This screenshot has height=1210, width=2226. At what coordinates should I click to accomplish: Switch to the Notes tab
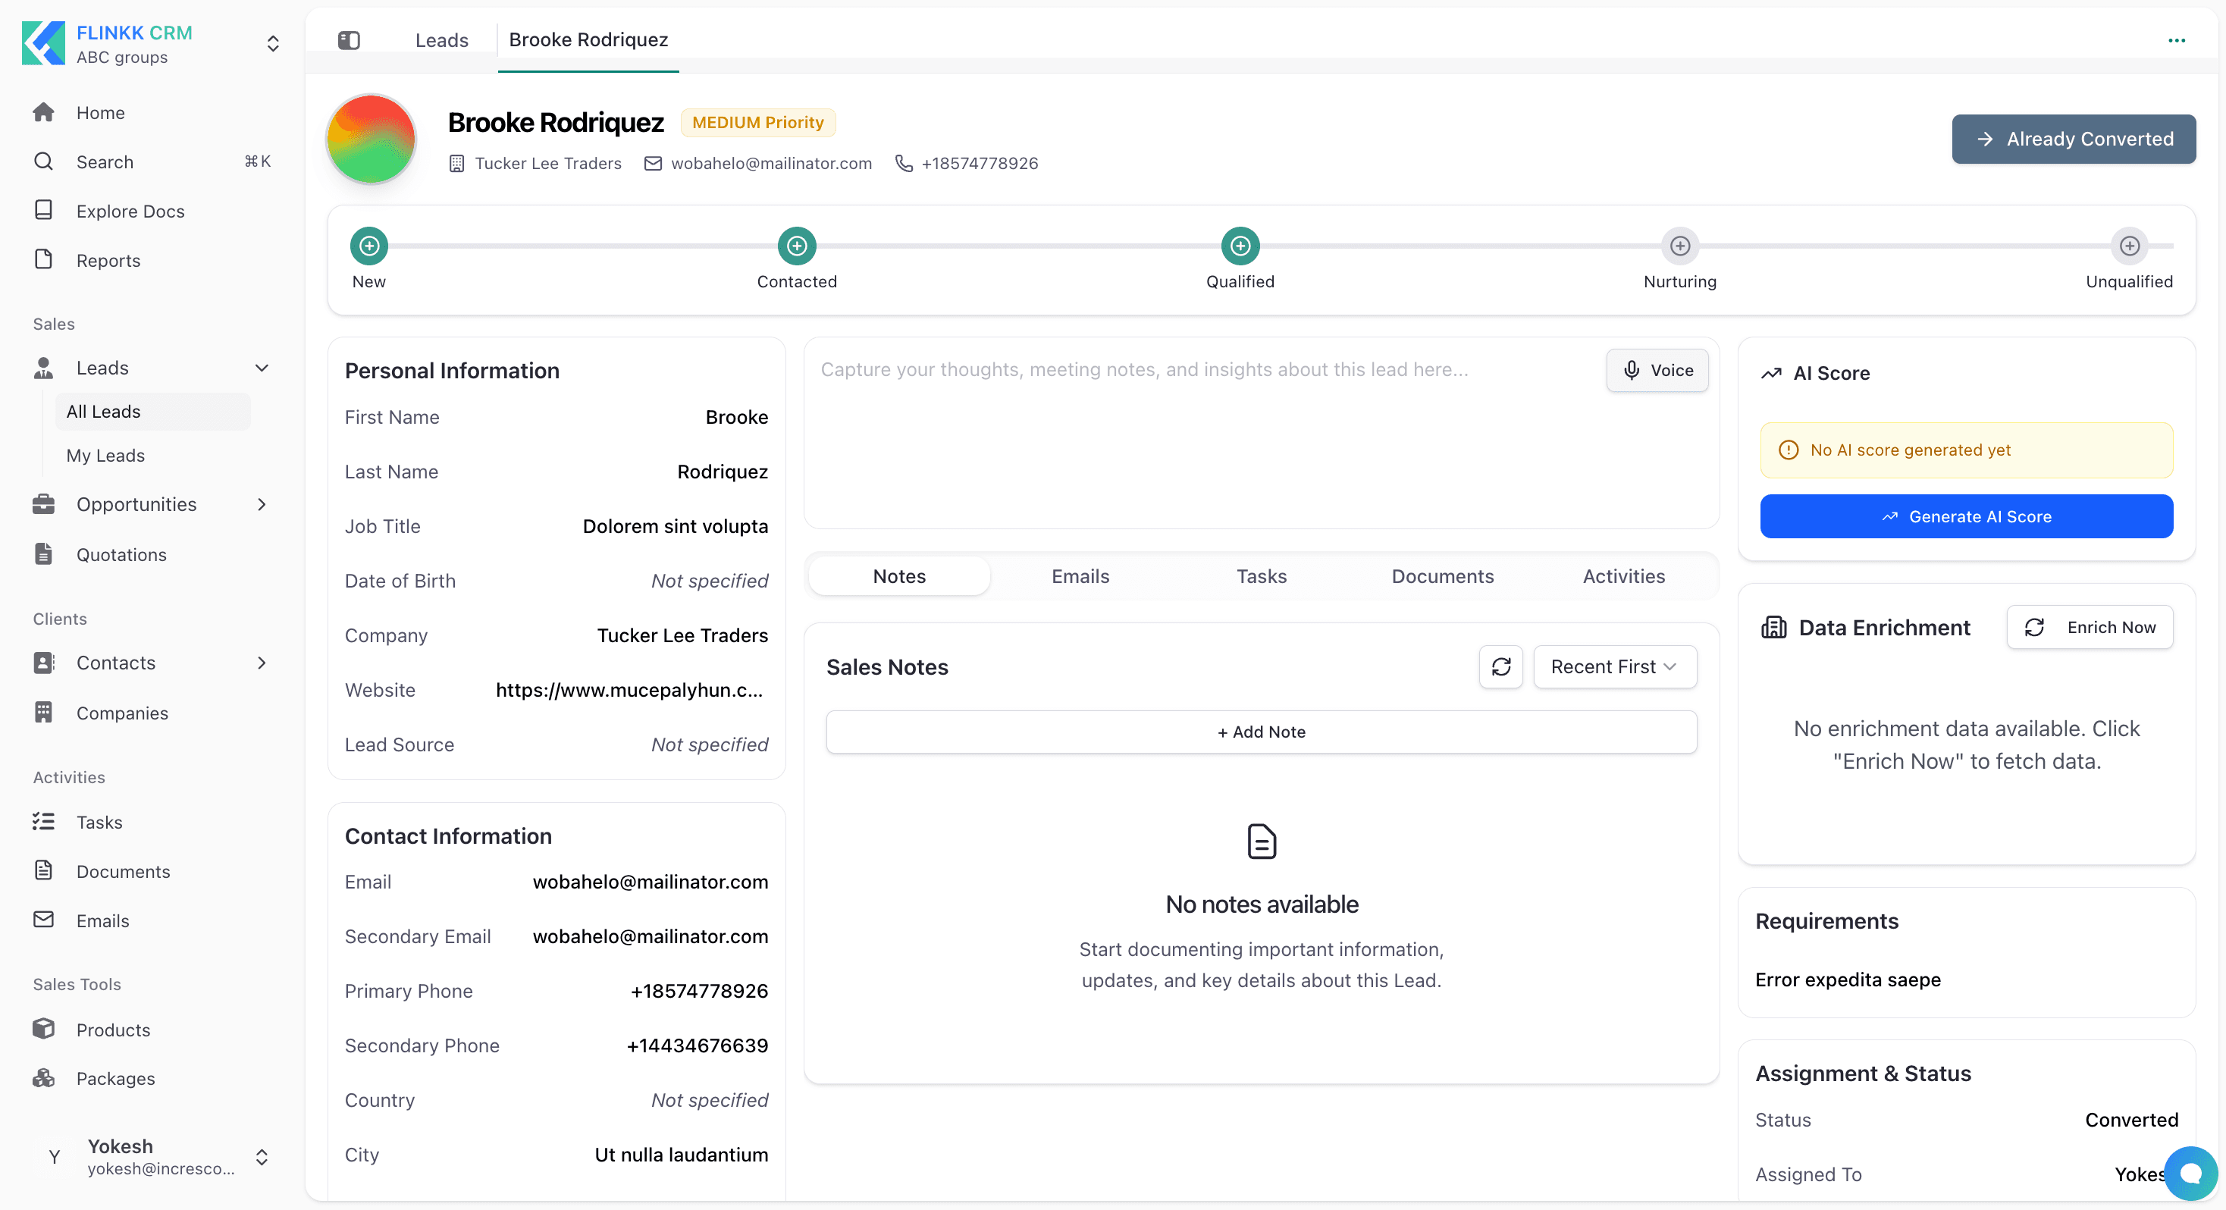[899, 576]
